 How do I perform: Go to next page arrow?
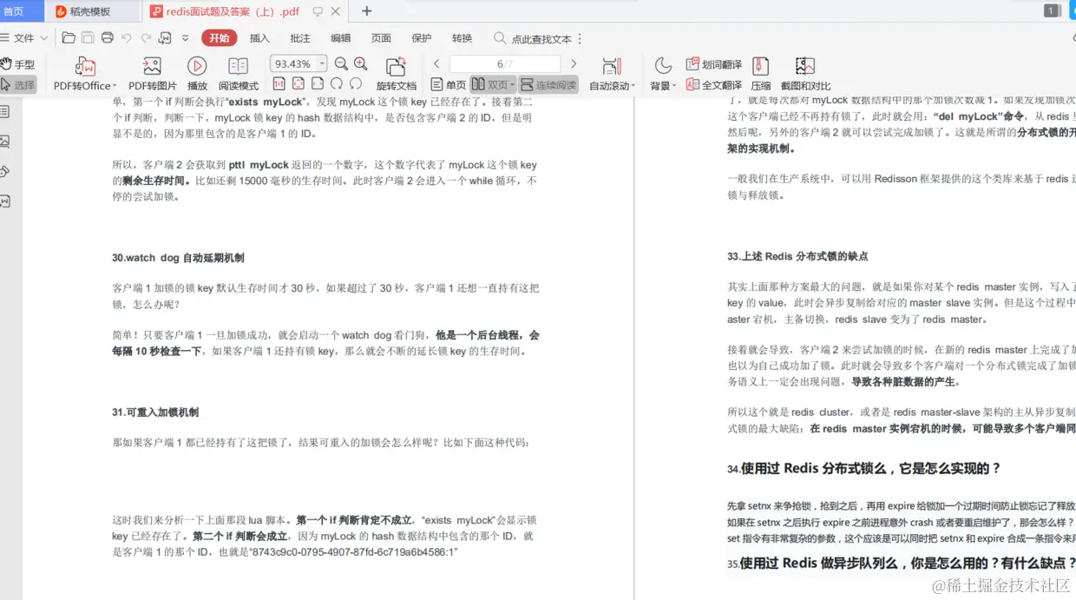coord(574,63)
